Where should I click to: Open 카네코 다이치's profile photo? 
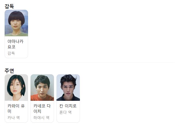(42, 88)
